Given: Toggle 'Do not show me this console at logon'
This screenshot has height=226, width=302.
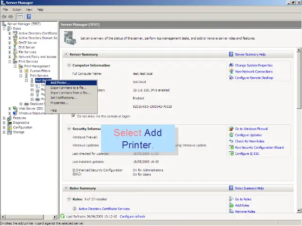Looking at the screenshot, I should [74, 116].
